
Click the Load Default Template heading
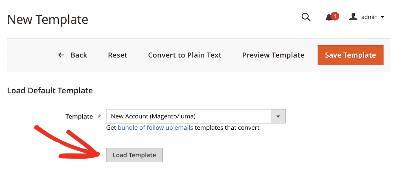(50, 91)
